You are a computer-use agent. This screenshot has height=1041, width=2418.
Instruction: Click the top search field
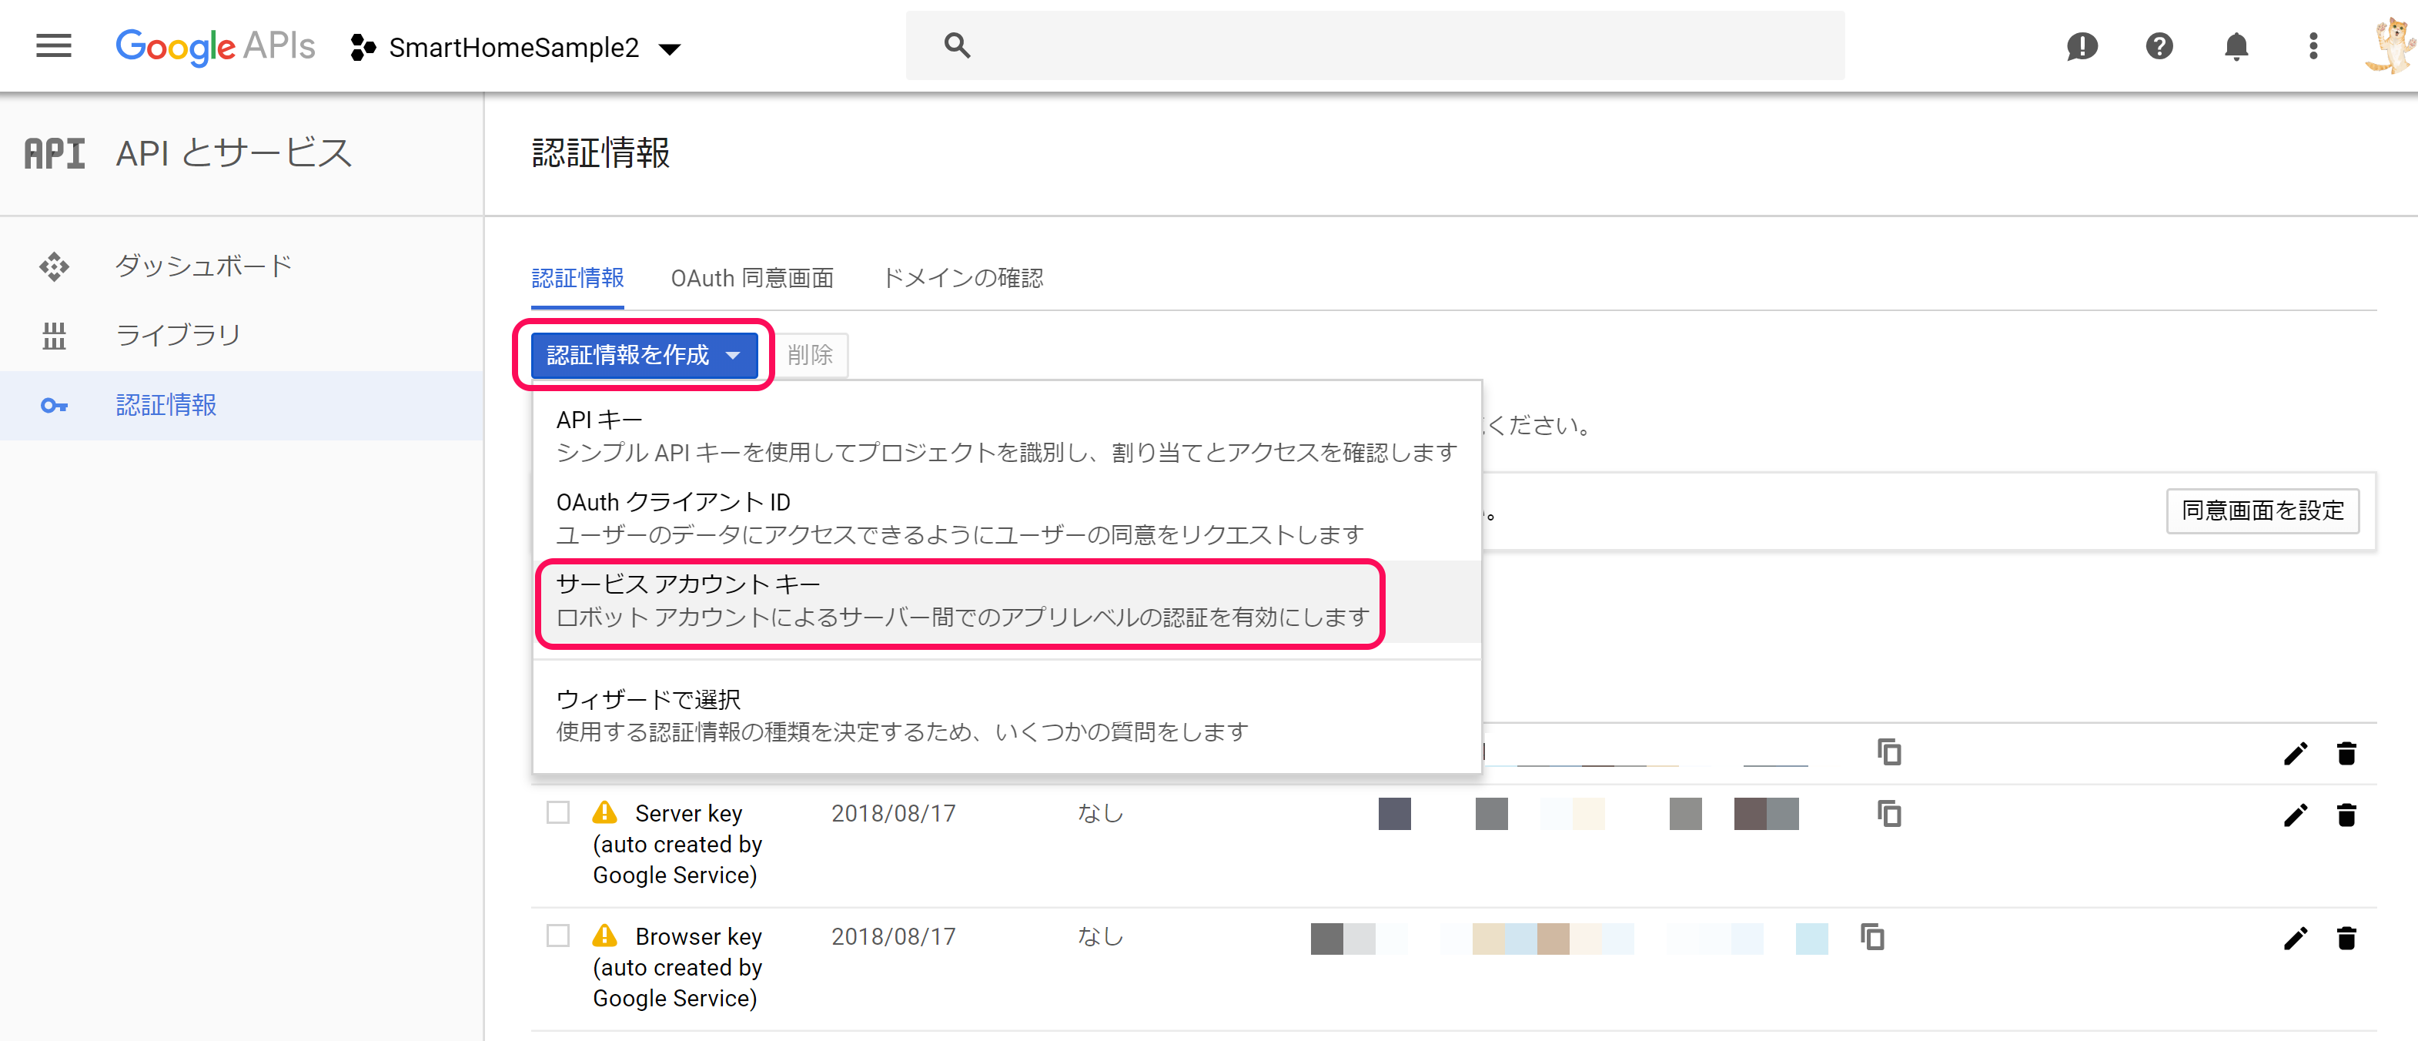[x=1374, y=45]
